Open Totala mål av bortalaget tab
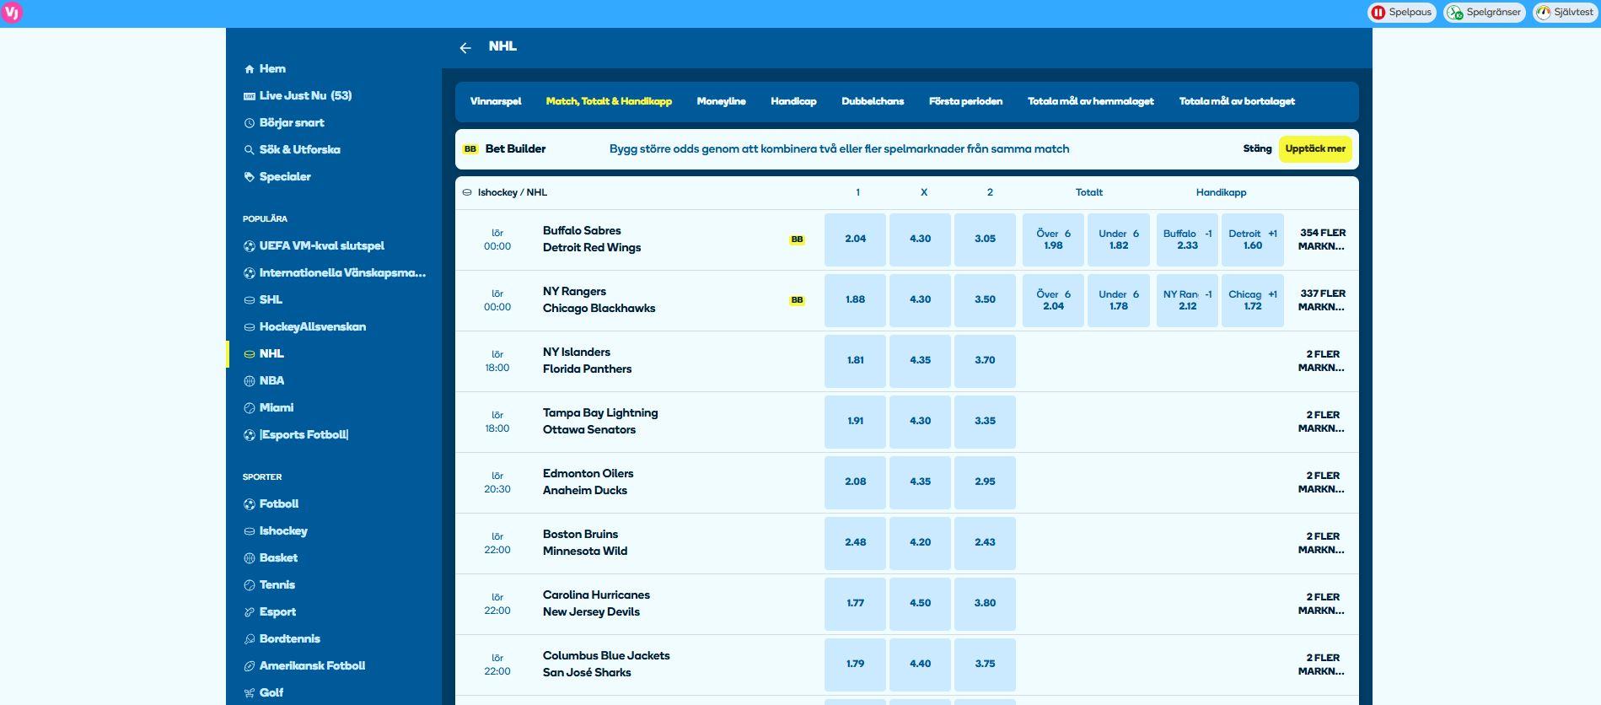The image size is (1601, 705). [x=1237, y=101]
